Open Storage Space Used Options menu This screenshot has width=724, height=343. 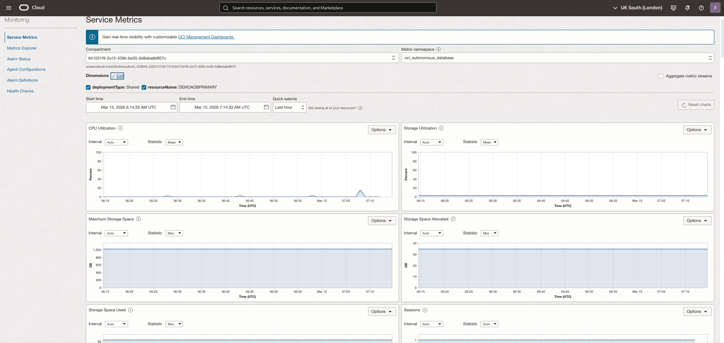[x=382, y=312]
